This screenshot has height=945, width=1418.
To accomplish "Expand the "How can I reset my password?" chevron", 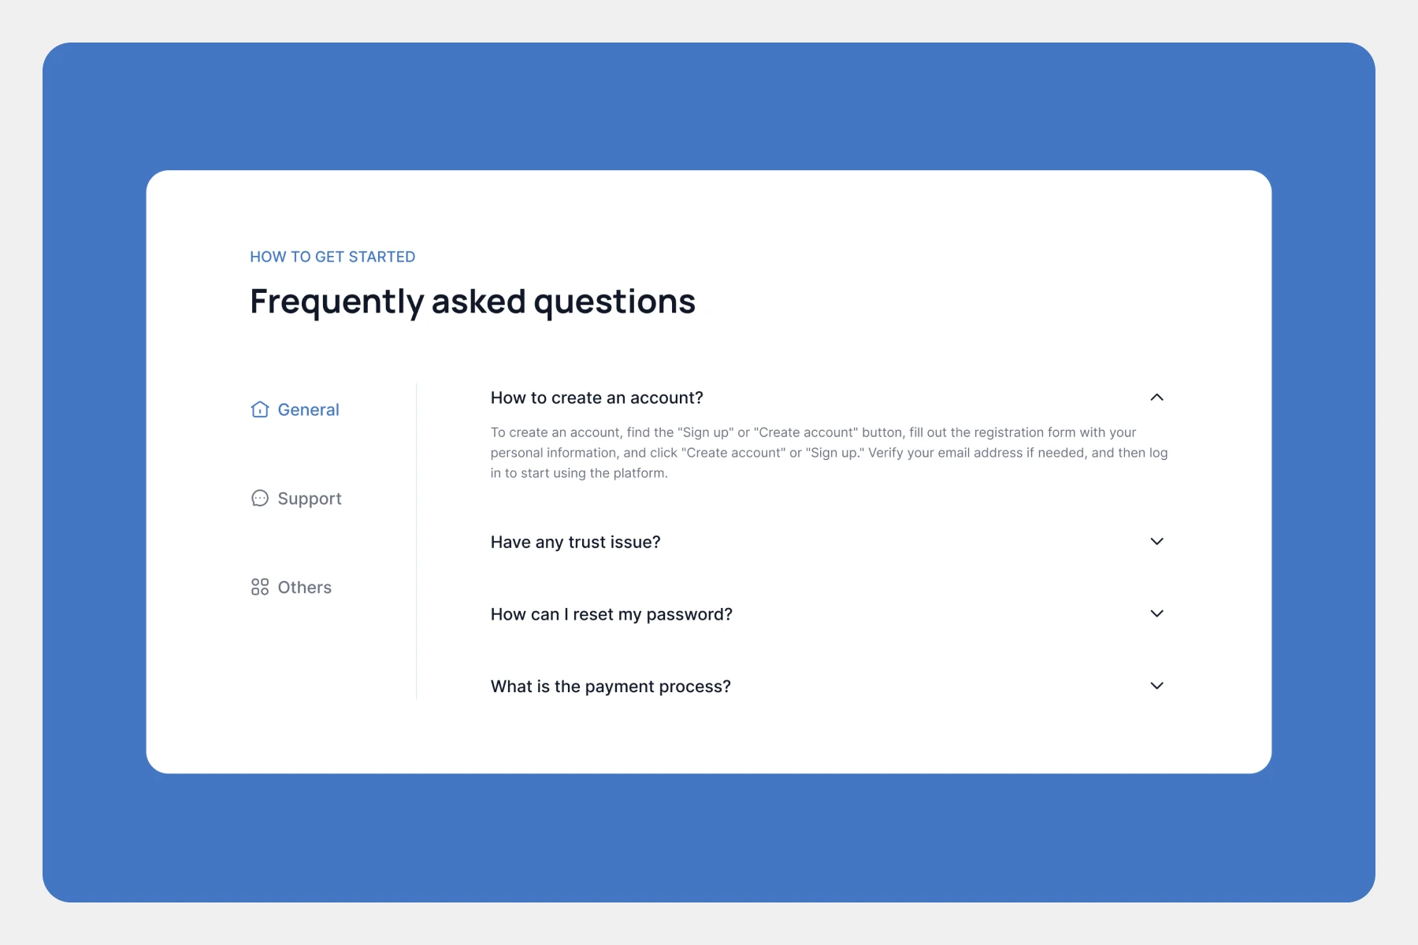I will tap(1156, 613).
